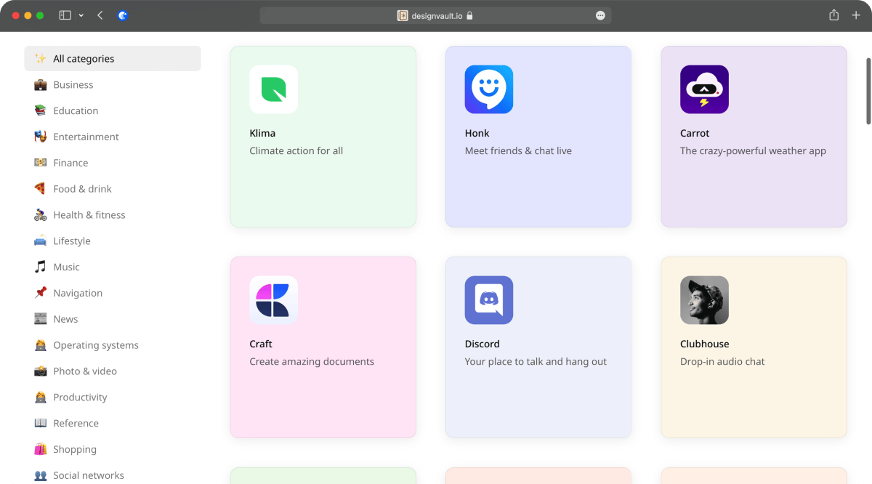Open the Clubhouse portrait app icon
872x484 pixels.
click(x=704, y=300)
